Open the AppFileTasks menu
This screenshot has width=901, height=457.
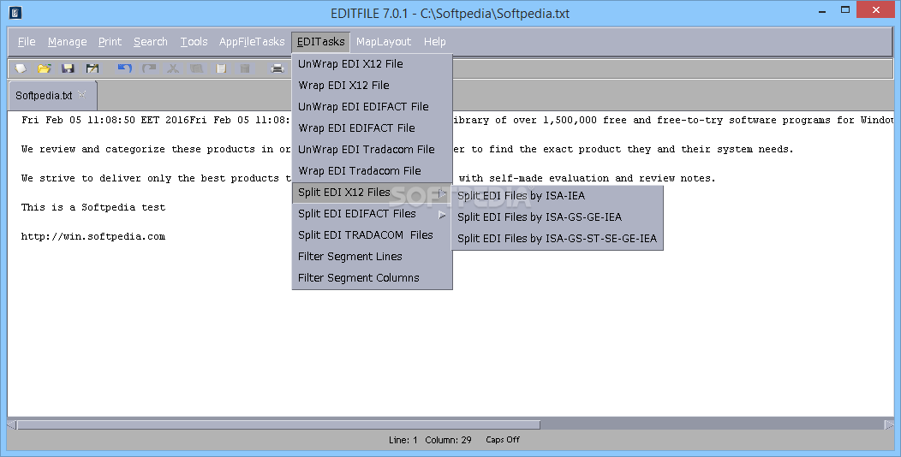click(x=252, y=42)
